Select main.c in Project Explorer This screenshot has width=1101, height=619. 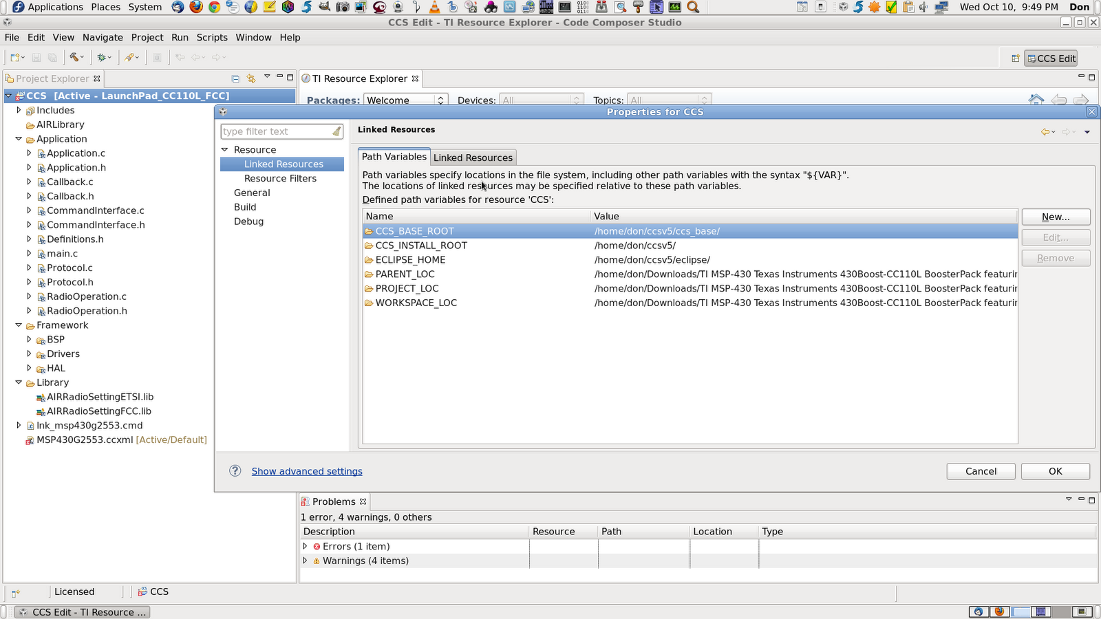(x=62, y=253)
